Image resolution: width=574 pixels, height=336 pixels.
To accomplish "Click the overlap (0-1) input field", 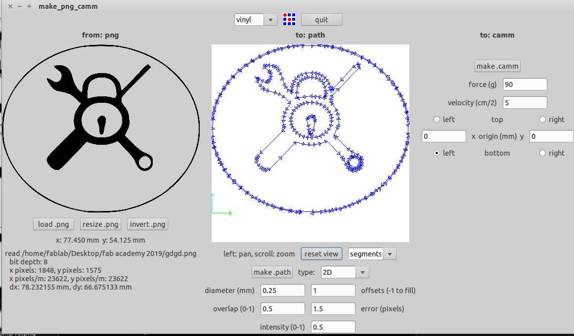I will tap(283, 308).
